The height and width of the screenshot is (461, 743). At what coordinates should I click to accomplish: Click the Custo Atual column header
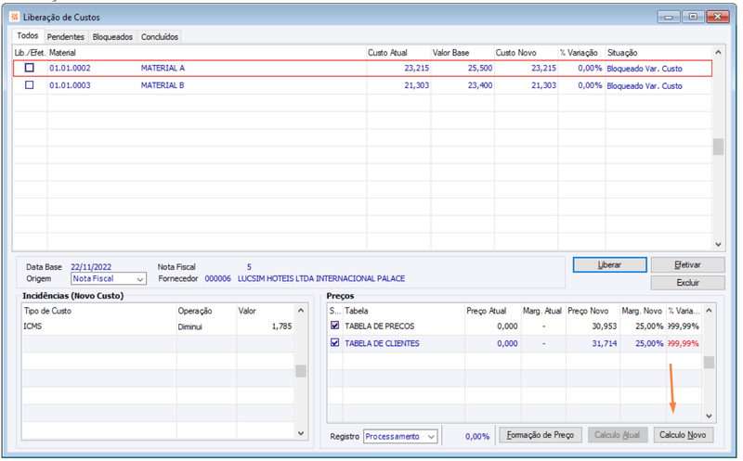[x=387, y=53]
